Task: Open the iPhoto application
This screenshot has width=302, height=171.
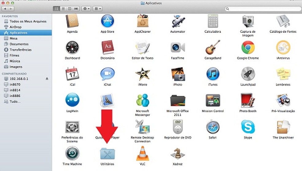Action: point(178,74)
